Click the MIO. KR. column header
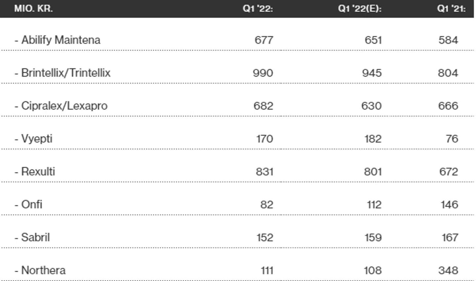Screen dimensions: 476x281 coord(33,9)
